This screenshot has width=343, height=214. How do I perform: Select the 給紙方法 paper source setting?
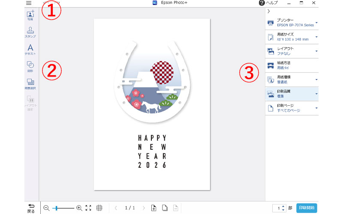[x=292, y=65]
